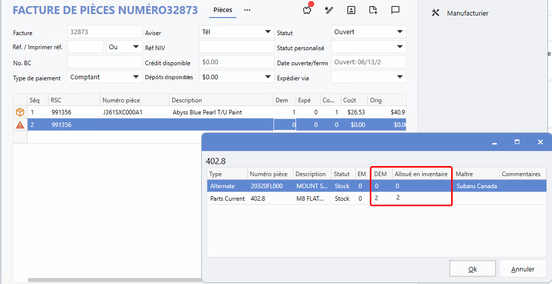Click the warning triangle icon on row 2
Viewport: 552px width, 284px height.
tap(20, 125)
